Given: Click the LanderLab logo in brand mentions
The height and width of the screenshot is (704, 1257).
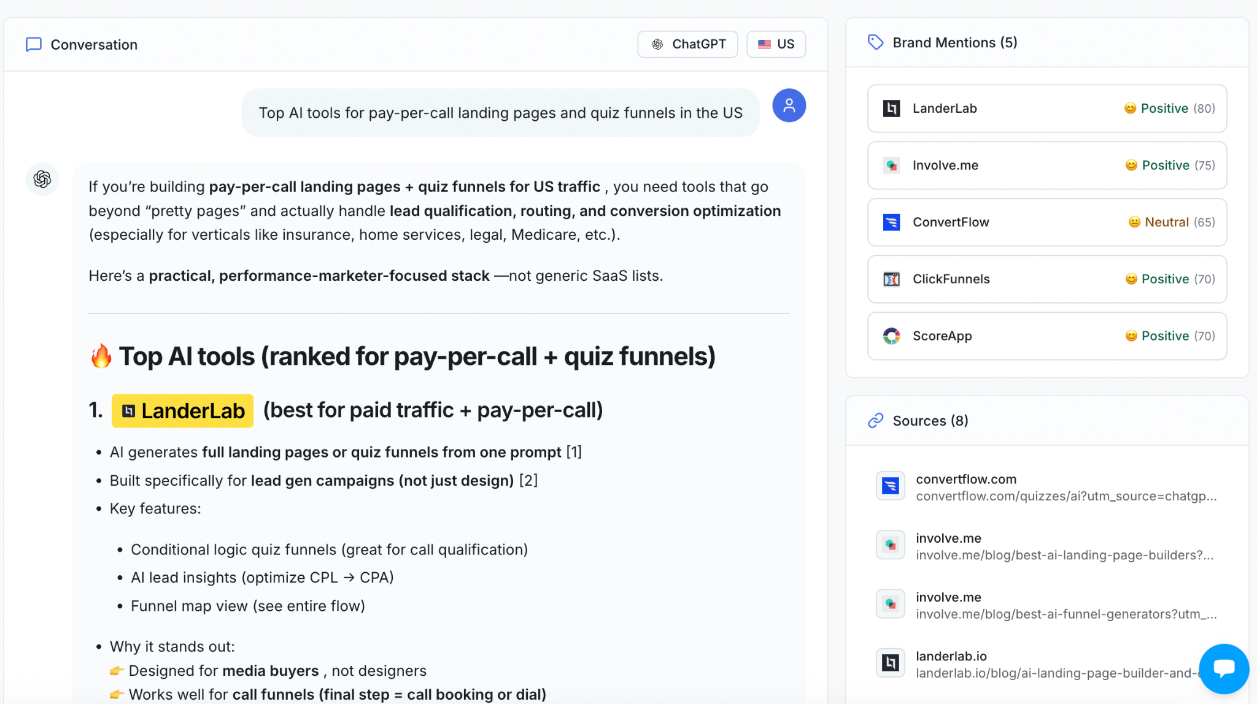Looking at the screenshot, I should (x=891, y=109).
